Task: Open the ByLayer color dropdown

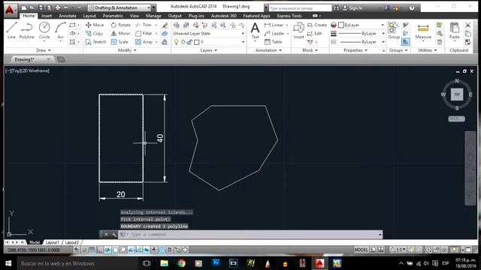Action: coord(361,25)
